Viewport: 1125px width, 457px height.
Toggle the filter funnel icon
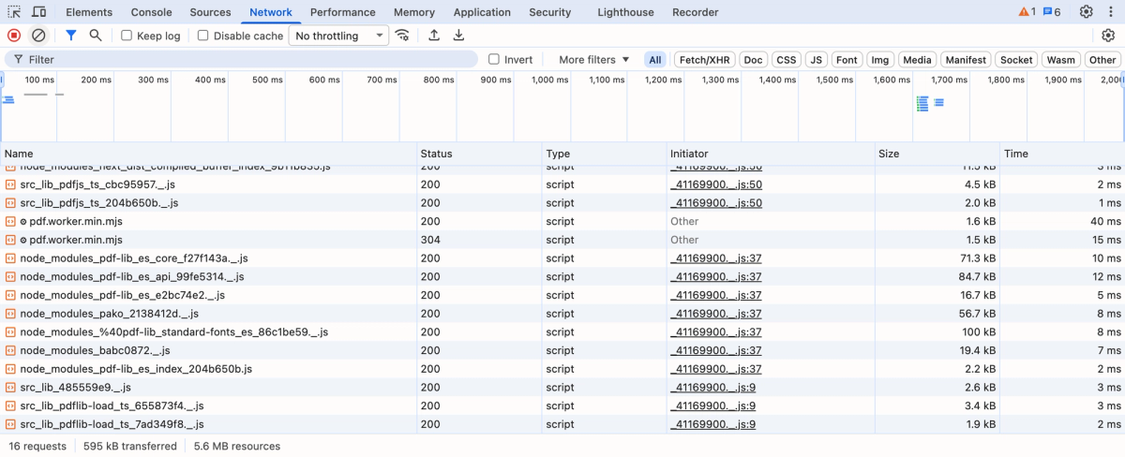(71, 36)
